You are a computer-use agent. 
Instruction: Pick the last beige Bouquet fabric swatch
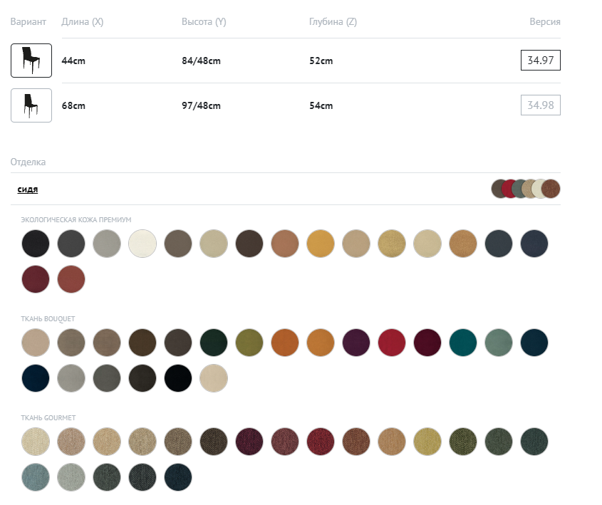coord(214,378)
